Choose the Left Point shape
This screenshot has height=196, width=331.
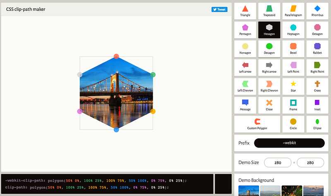click(293, 68)
